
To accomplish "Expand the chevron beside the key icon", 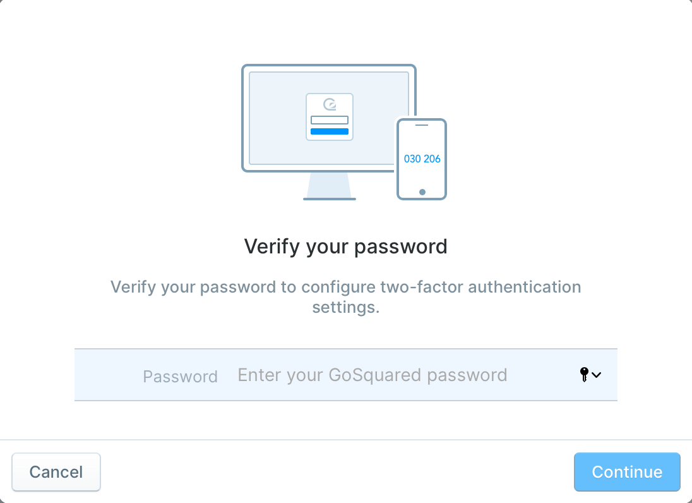I will tap(596, 375).
